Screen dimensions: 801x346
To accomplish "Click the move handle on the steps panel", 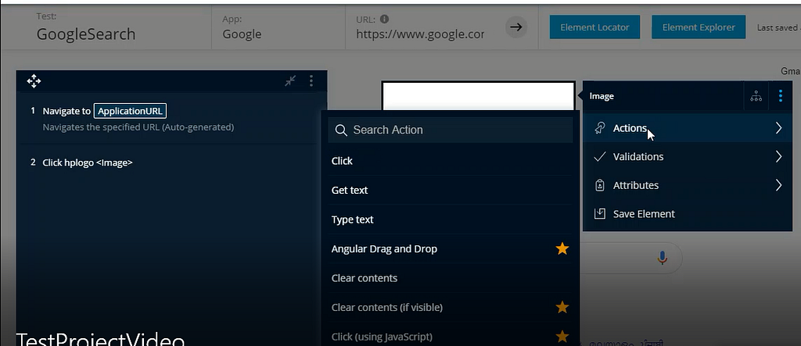I will click(34, 80).
